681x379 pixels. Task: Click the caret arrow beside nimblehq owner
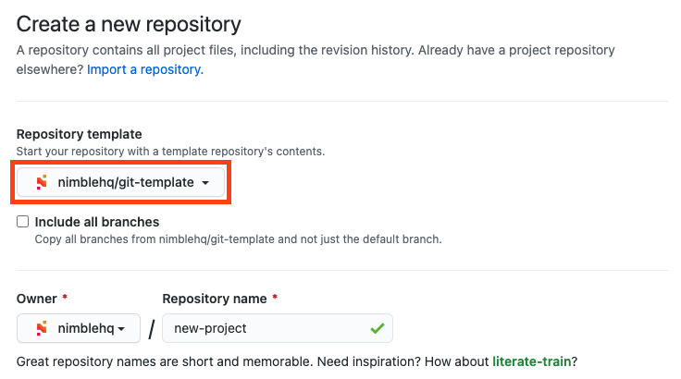(x=122, y=329)
